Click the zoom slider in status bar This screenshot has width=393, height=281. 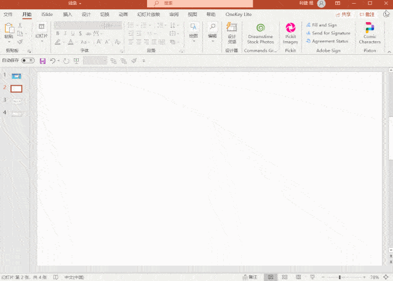pyautogui.click(x=339, y=277)
